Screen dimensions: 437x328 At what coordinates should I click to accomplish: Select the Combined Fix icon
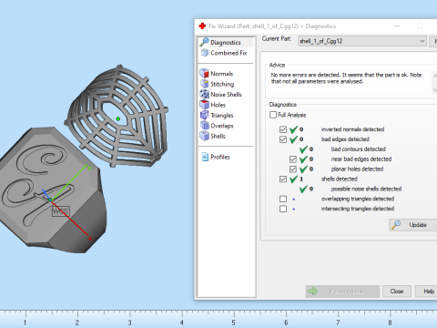(205, 53)
